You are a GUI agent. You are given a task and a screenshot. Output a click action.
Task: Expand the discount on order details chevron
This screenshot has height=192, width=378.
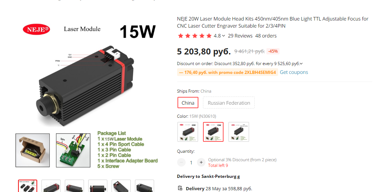point(301,64)
